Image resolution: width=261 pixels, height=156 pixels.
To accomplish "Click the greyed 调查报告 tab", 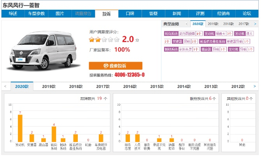I will click(83, 14).
